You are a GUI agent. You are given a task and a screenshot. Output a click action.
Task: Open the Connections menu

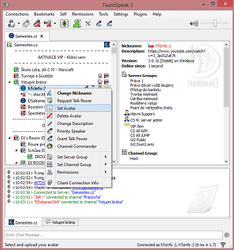[17, 14]
